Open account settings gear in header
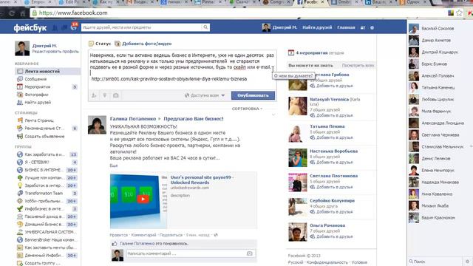This screenshot has height=266, width=473. click(372, 27)
